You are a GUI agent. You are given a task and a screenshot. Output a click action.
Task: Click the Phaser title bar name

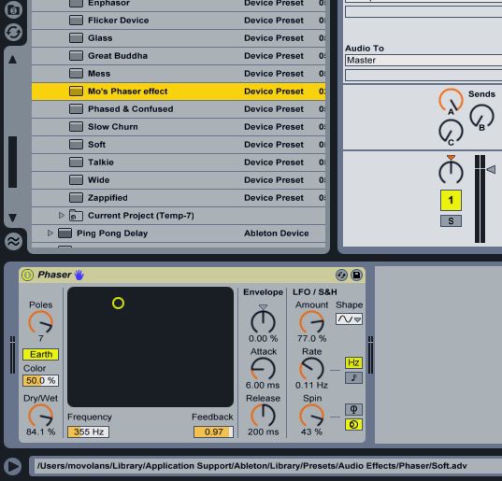(54, 275)
